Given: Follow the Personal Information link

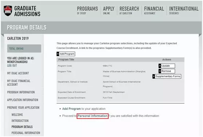Looking at the screenshot, I should coord(92,116).
